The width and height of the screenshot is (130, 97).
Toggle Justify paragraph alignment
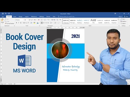tap(48, 23)
